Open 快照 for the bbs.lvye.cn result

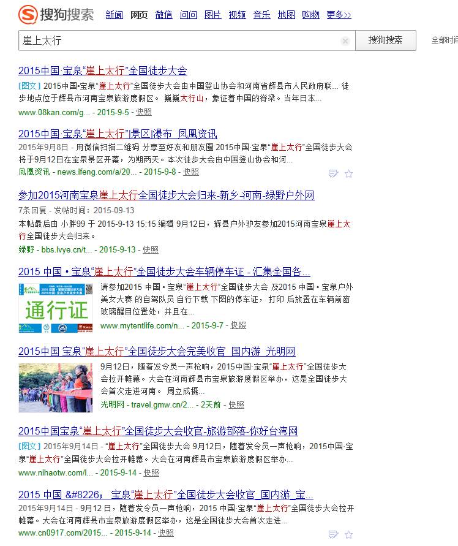[x=151, y=249]
